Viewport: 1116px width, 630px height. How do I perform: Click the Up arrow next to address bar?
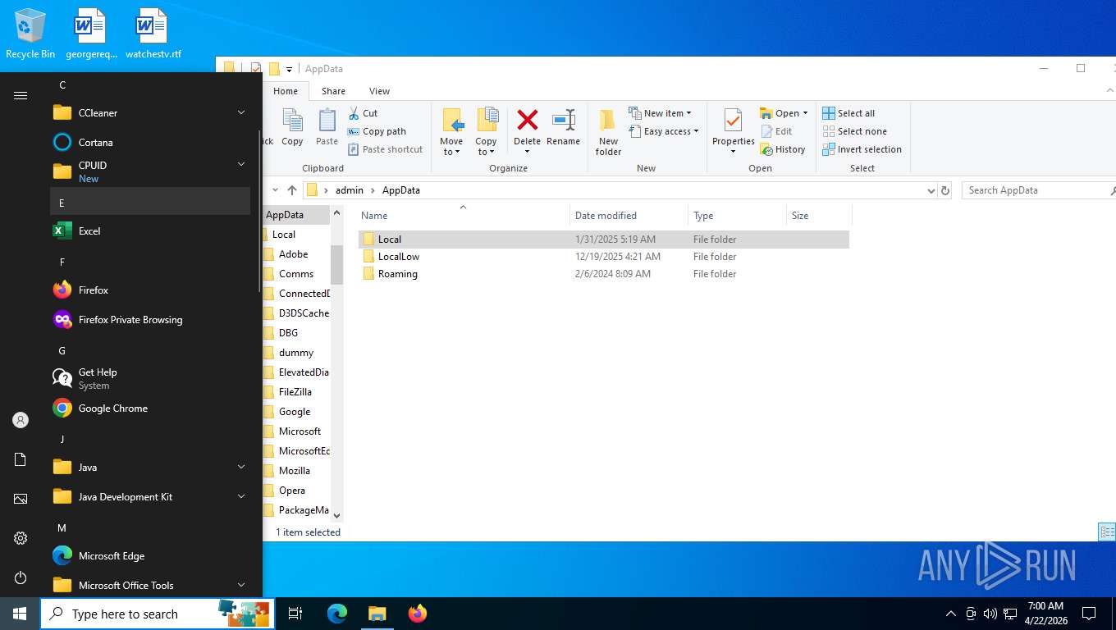[292, 190]
